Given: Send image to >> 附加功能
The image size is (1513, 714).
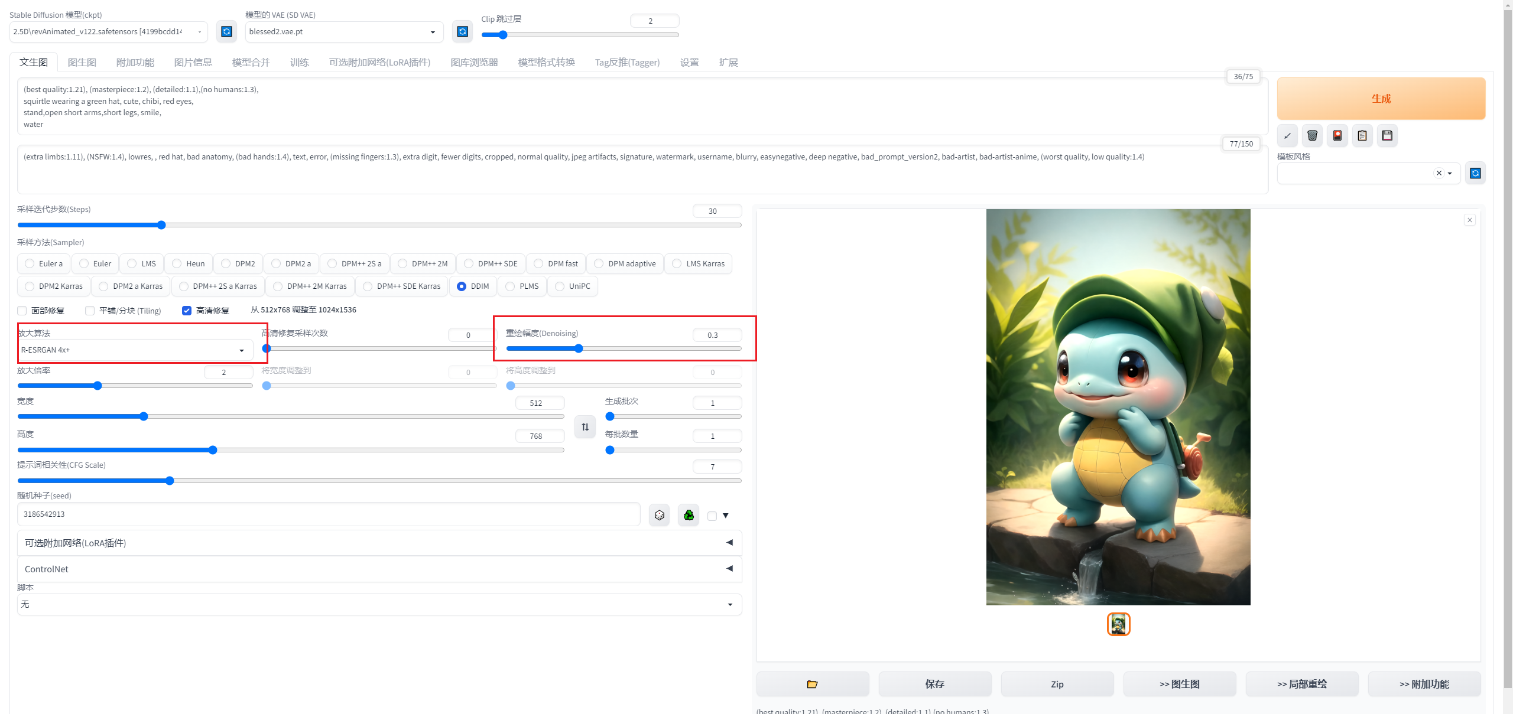Looking at the screenshot, I should 1424,684.
